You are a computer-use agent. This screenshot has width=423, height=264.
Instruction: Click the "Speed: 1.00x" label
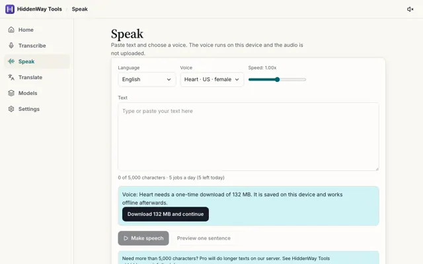coord(262,67)
